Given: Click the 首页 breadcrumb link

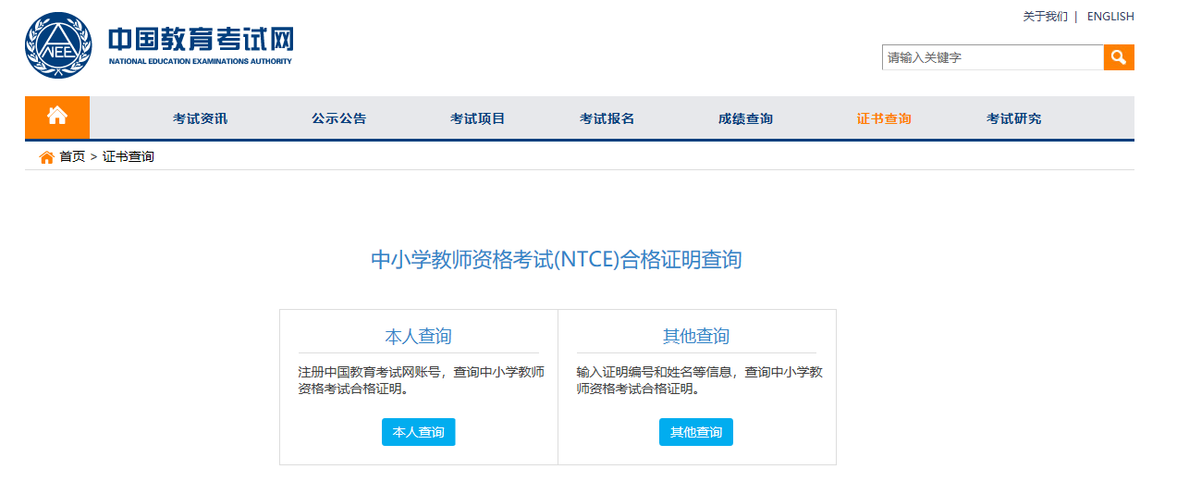Looking at the screenshot, I should coord(72,157).
